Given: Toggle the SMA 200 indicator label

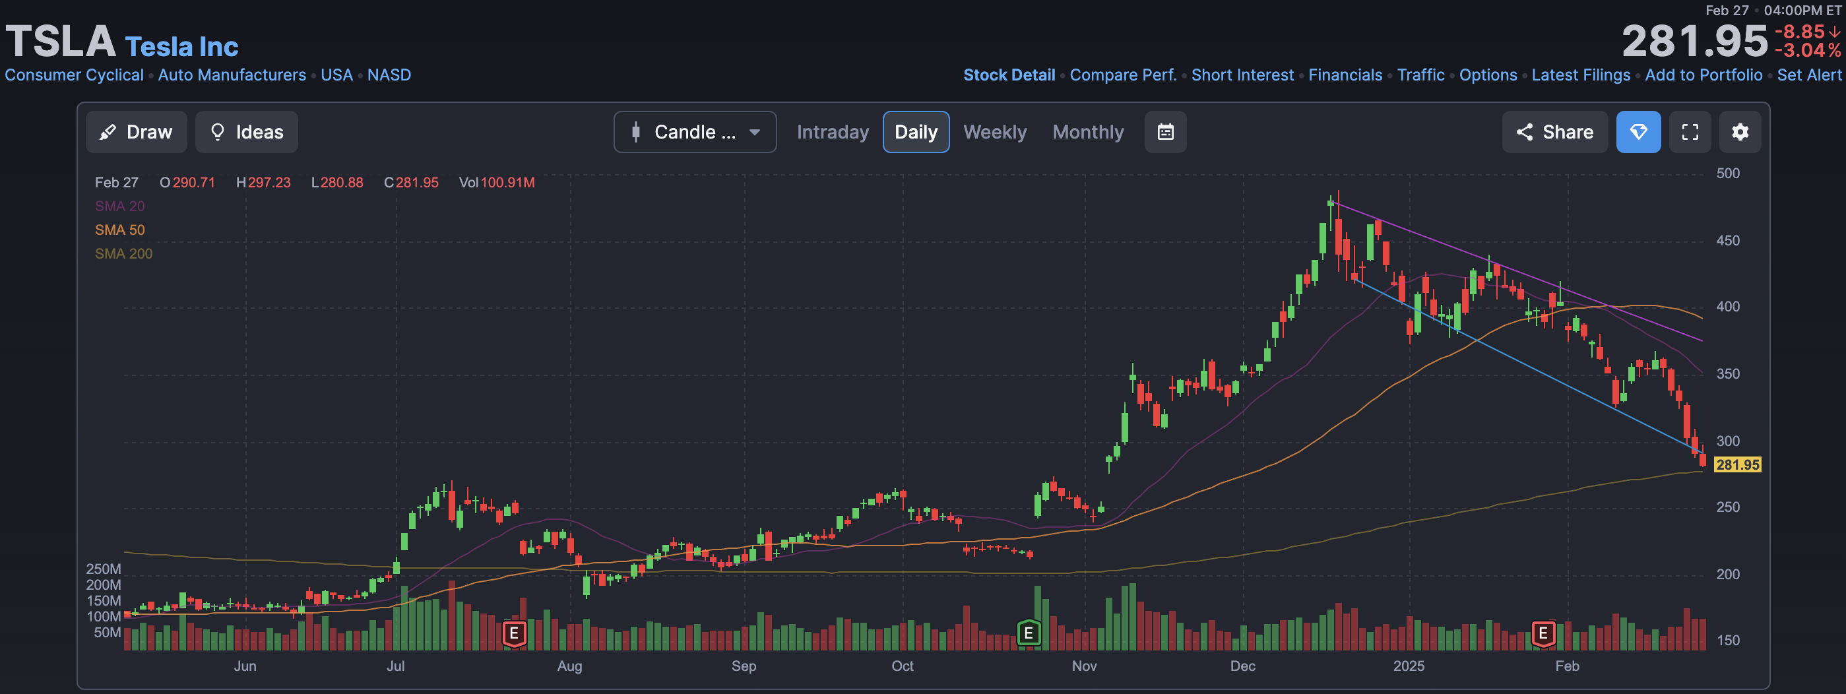Looking at the screenshot, I should point(123,253).
